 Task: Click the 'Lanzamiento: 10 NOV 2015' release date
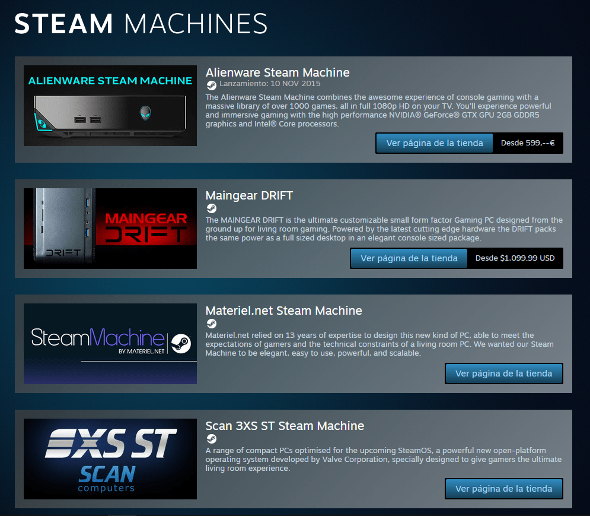pos(270,84)
